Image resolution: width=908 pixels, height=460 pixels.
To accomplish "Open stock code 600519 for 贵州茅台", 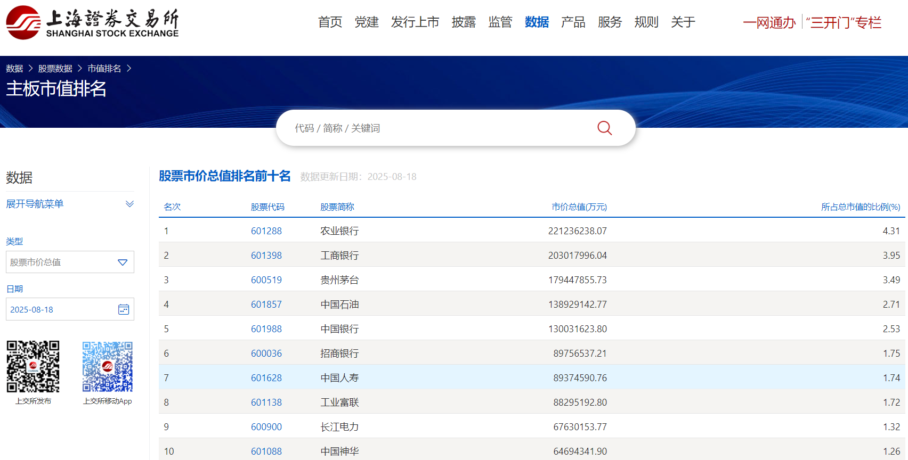I will 266,280.
